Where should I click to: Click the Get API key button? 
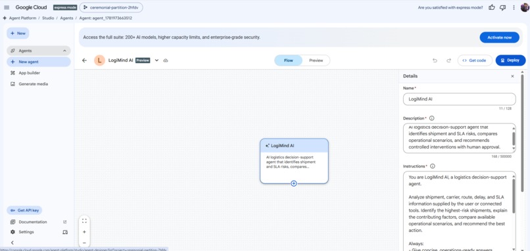click(24, 210)
